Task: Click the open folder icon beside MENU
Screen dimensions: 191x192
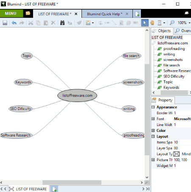Action: [28, 13]
